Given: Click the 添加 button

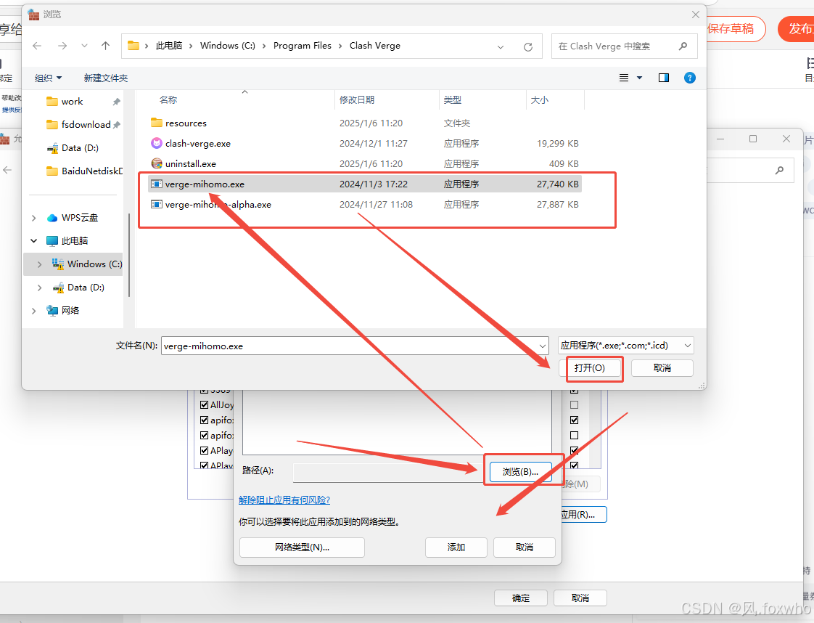Looking at the screenshot, I should coord(456,547).
